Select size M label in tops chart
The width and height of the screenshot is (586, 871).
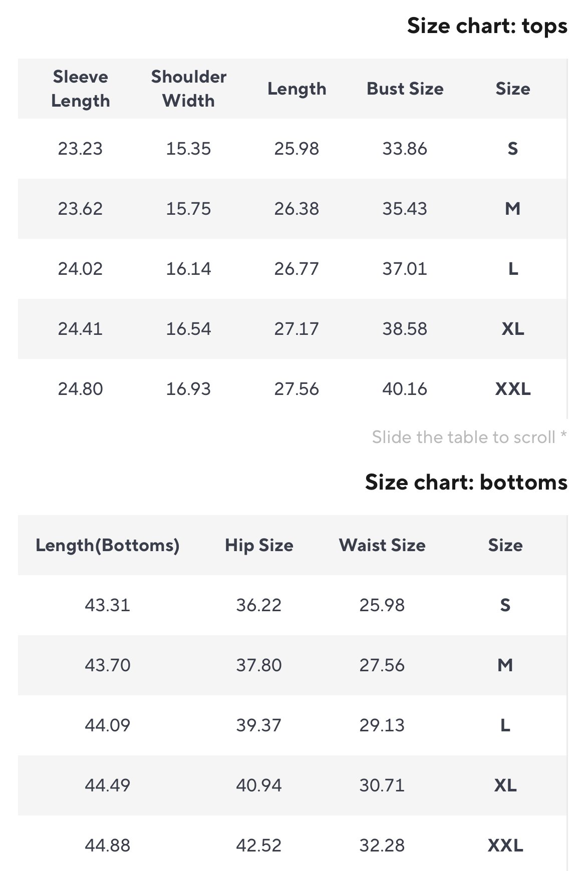tap(513, 209)
